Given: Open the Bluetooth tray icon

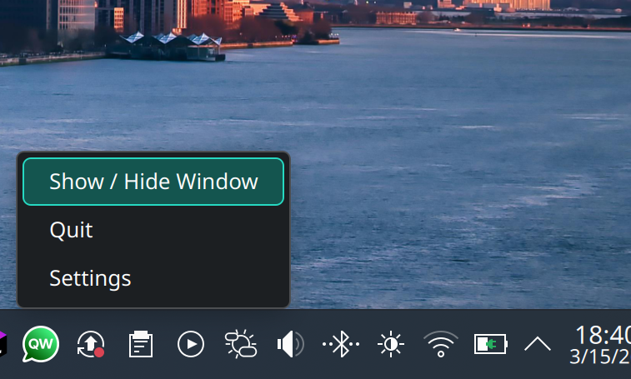Looking at the screenshot, I should (x=341, y=344).
